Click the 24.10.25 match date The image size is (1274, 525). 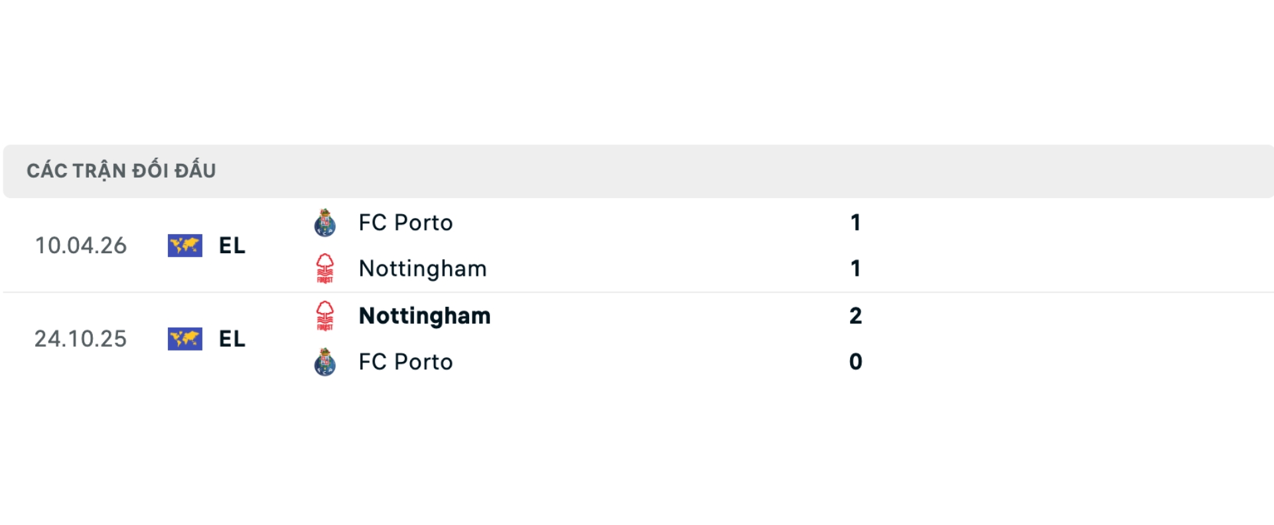coord(80,339)
